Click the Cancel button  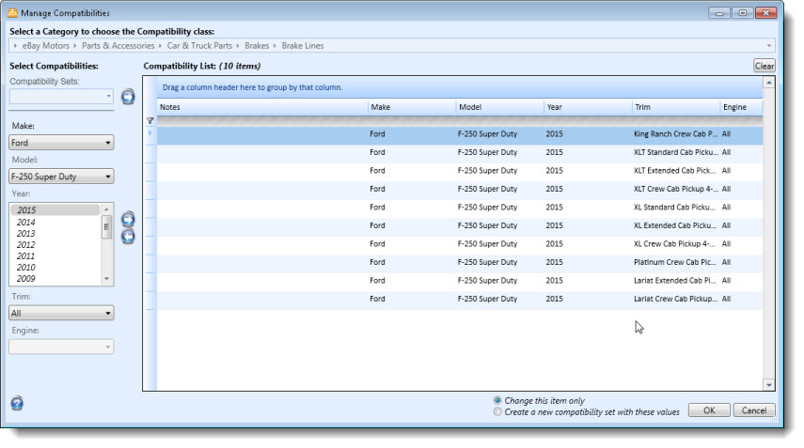pos(754,410)
